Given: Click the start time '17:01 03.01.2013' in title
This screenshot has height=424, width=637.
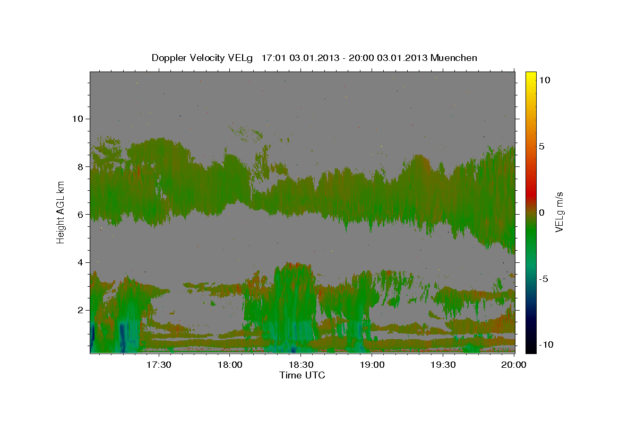Looking at the screenshot, I should pos(299,58).
